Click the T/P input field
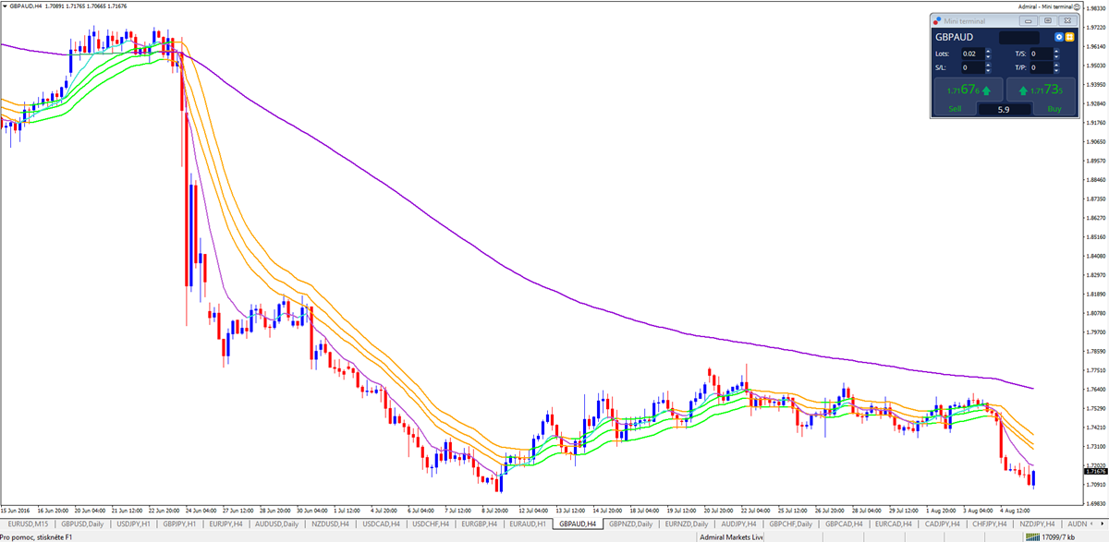The image size is (1109, 542). coord(1041,67)
